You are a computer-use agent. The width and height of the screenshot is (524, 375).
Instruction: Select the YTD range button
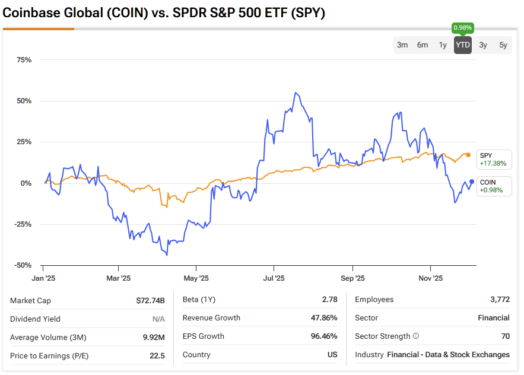tap(462, 45)
